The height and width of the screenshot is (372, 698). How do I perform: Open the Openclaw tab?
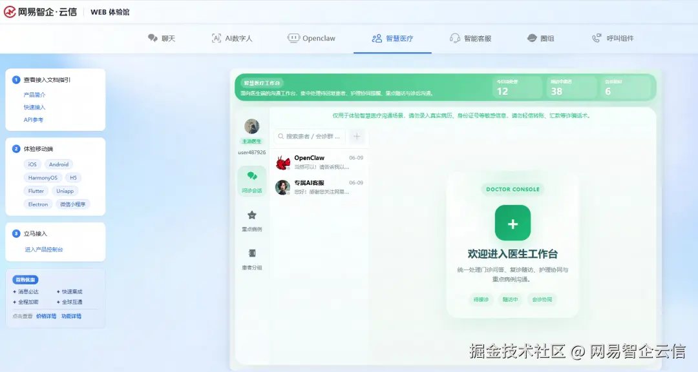pyautogui.click(x=311, y=39)
